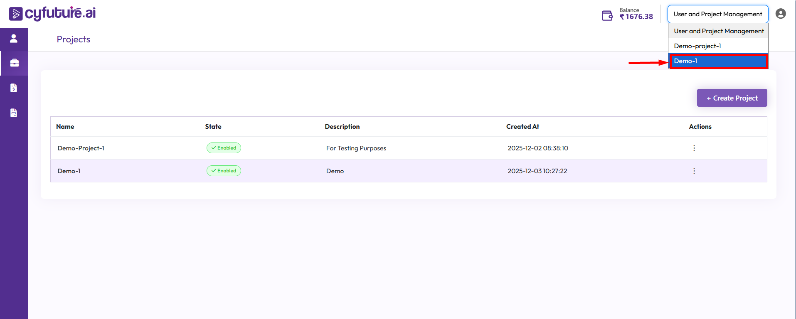Click the Create Project button
The height and width of the screenshot is (319, 796).
[732, 98]
